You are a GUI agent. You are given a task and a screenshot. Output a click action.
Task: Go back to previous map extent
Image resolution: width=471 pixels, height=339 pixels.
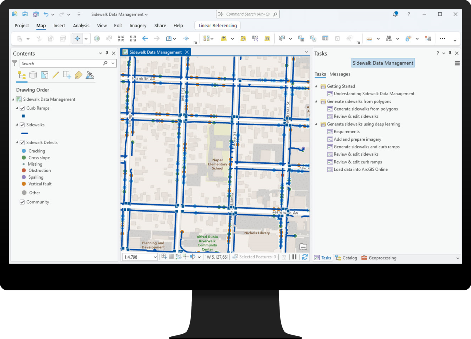145,38
